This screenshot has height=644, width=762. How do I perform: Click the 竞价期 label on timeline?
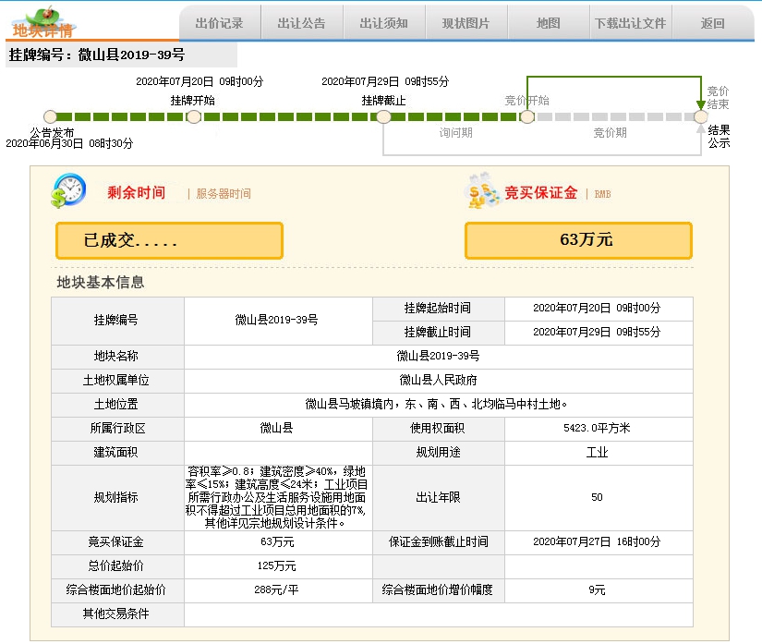click(610, 133)
